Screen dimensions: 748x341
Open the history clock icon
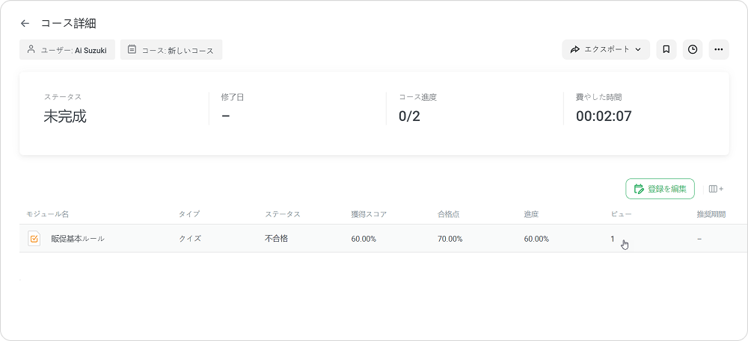coord(693,50)
